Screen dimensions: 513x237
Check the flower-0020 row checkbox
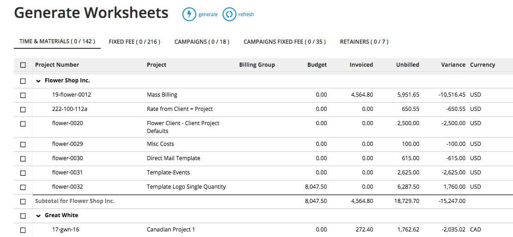23,124
